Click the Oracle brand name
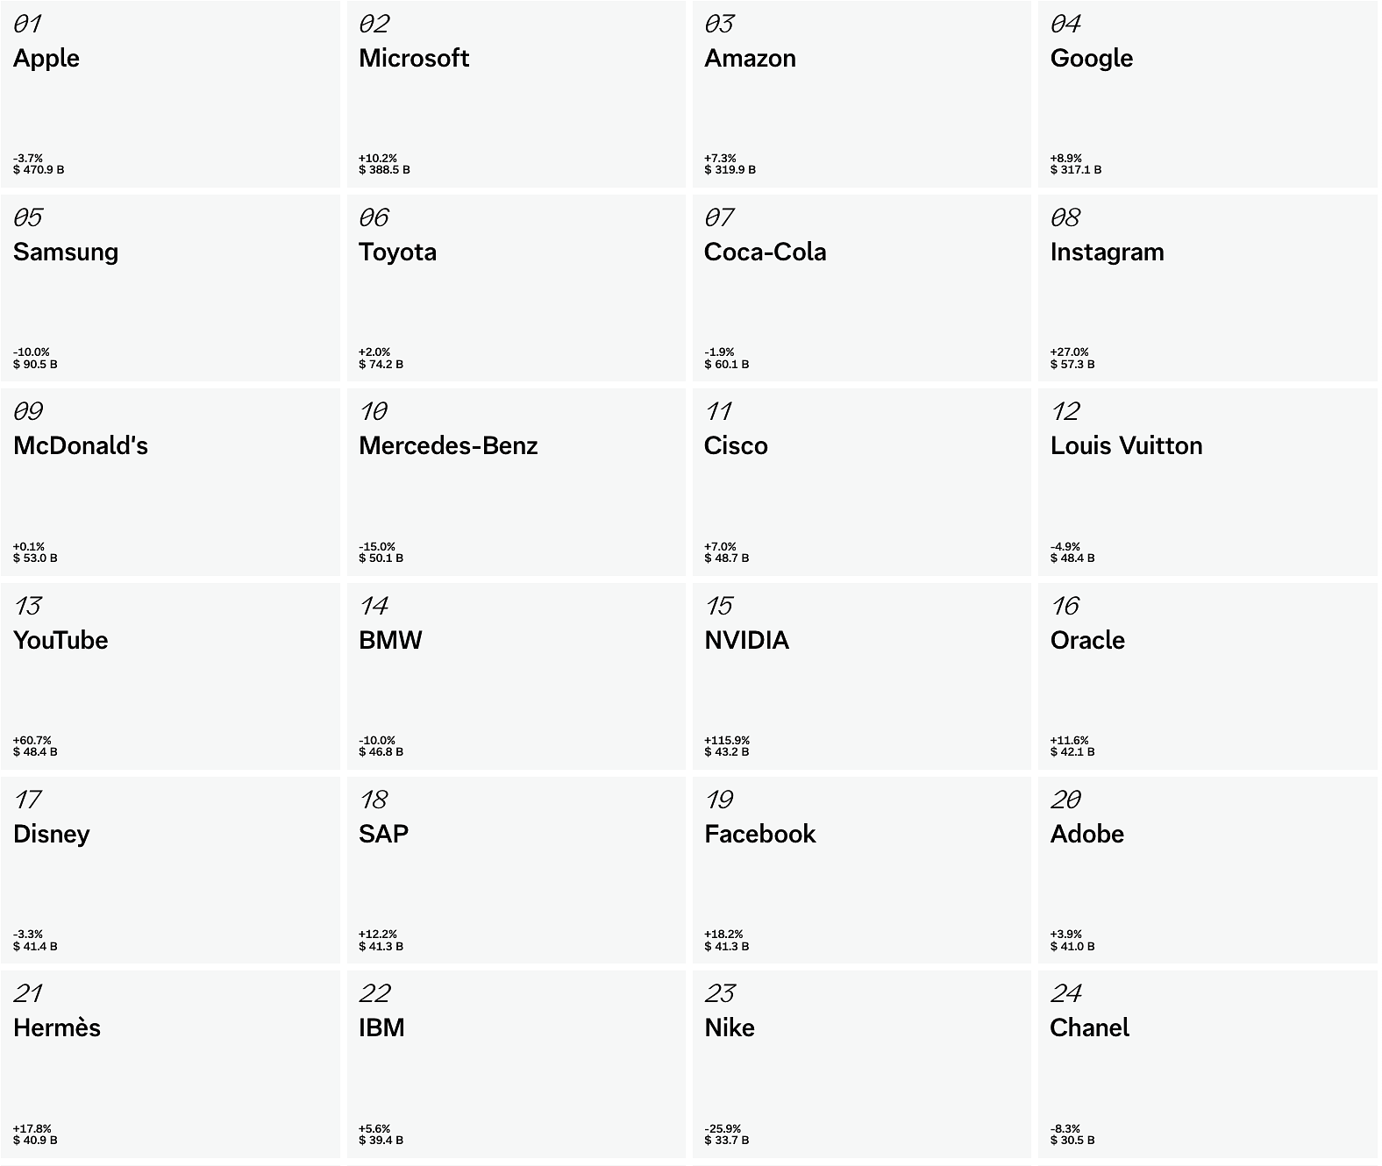Viewport: 1382px width, 1166px height. [x=1087, y=641]
